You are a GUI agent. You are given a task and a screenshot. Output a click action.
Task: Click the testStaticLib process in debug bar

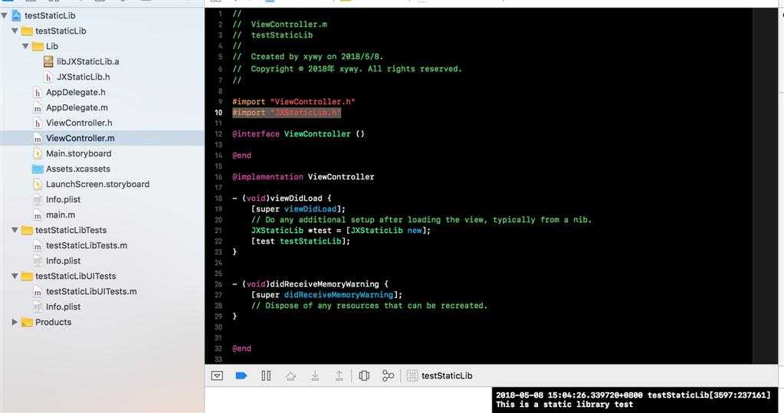[x=440, y=375]
